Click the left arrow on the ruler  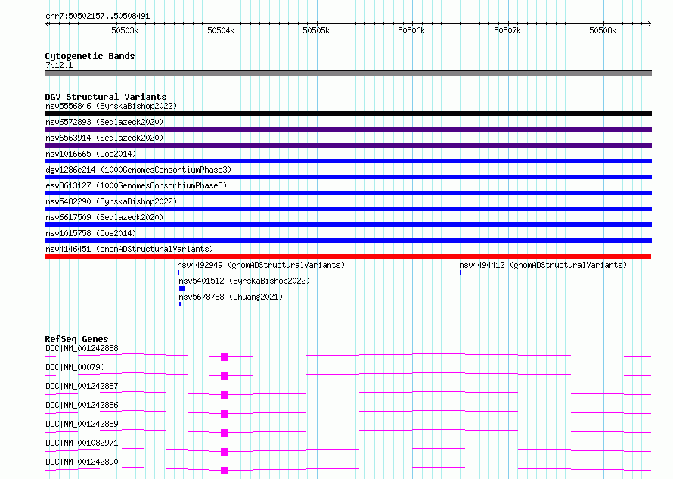point(48,24)
